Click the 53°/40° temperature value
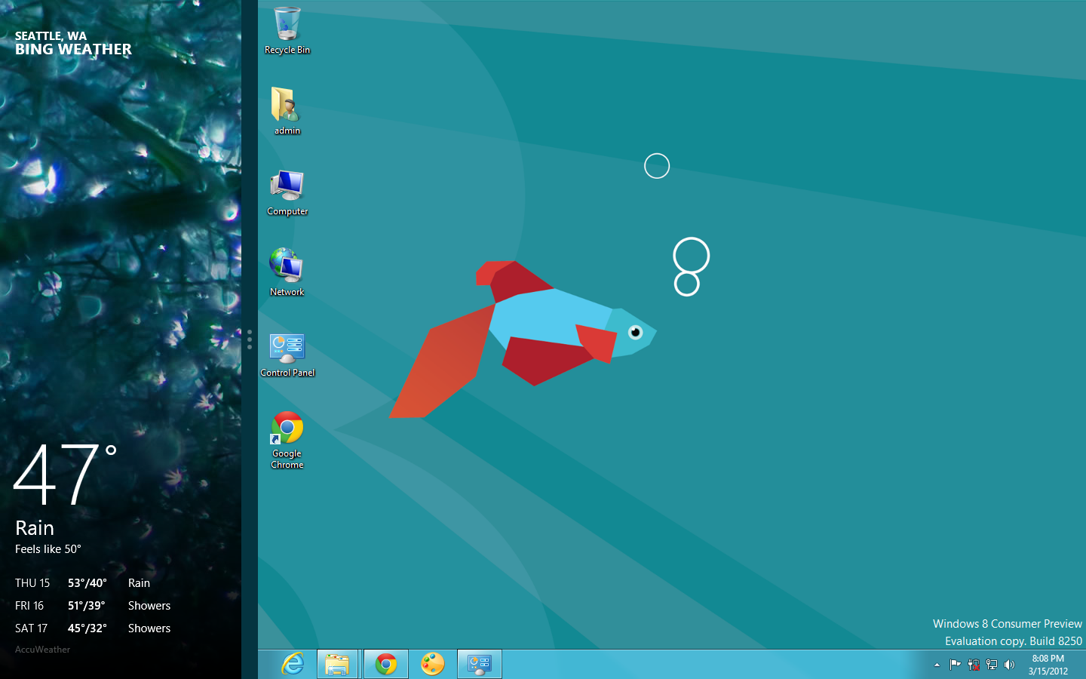 pos(87,583)
